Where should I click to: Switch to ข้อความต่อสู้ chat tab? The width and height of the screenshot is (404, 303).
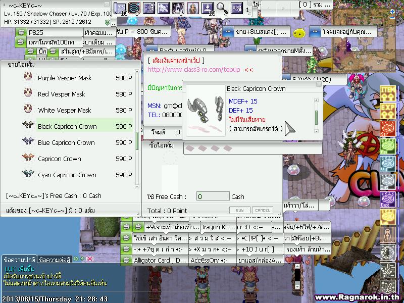coord(55,260)
